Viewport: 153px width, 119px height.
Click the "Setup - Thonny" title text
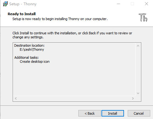pos(23,4)
